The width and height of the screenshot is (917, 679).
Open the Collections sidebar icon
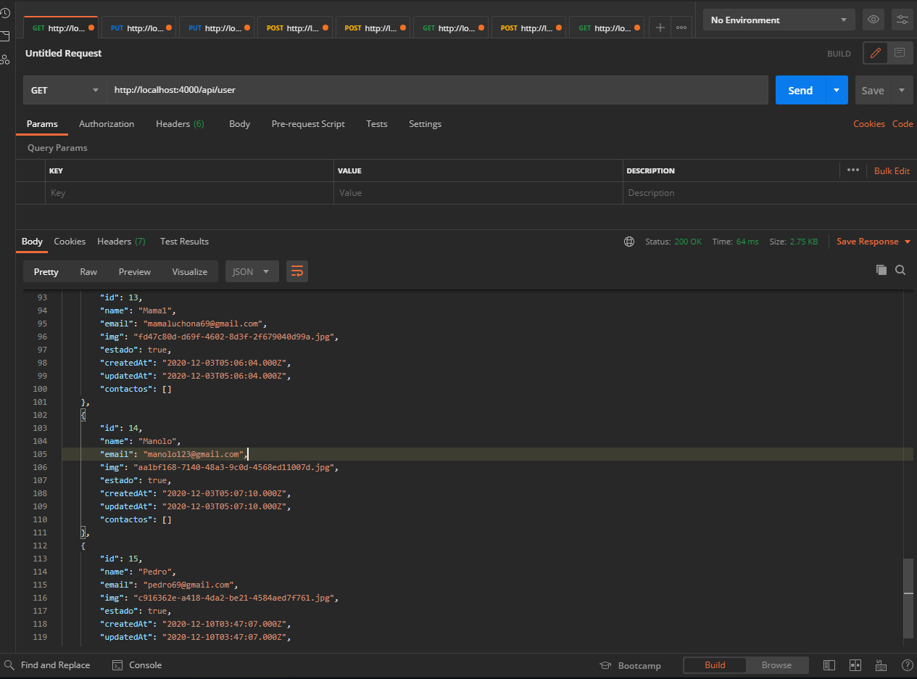pyautogui.click(x=5, y=36)
